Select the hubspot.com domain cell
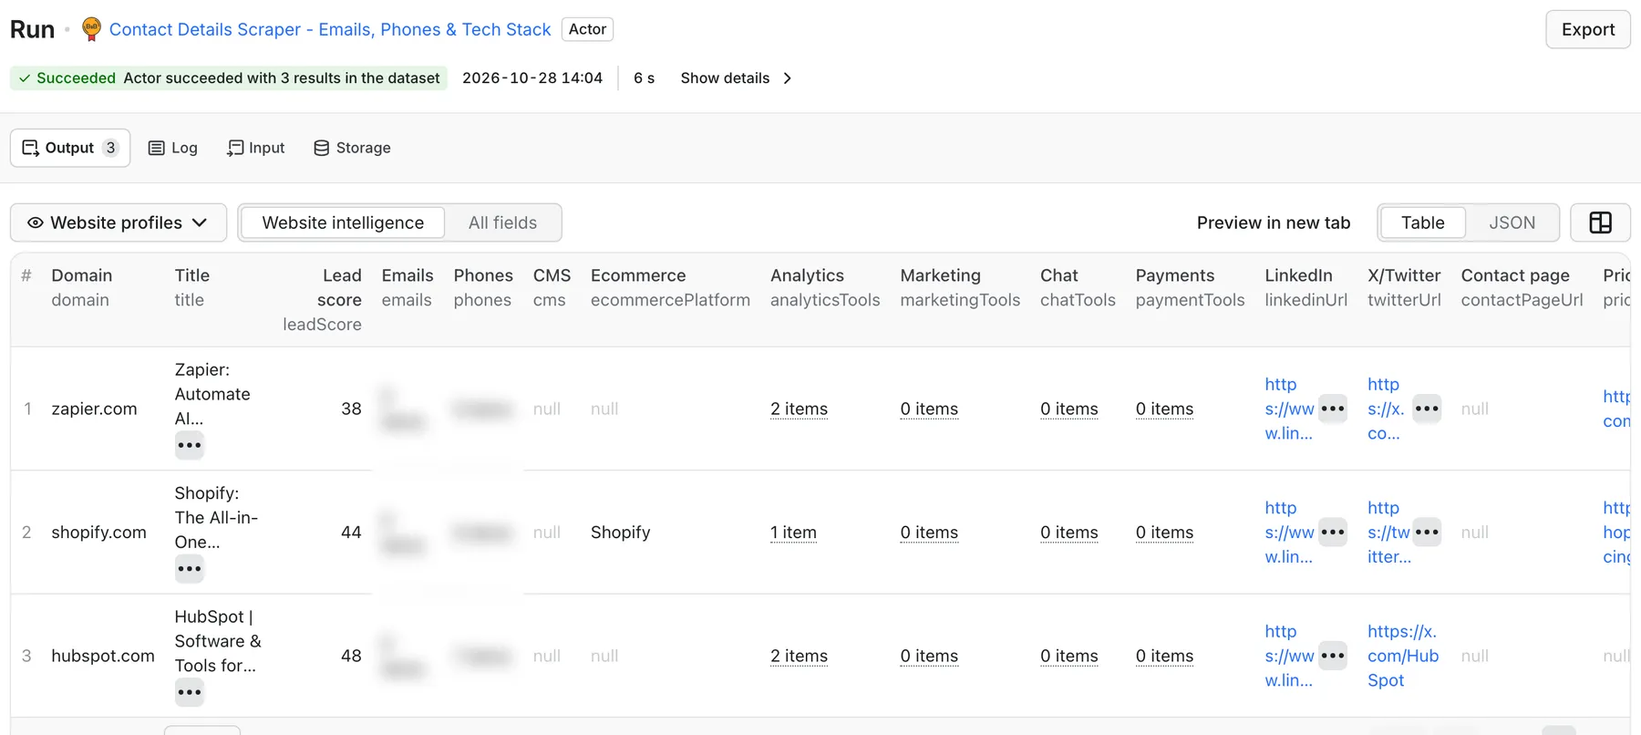The height and width of the screenshot is (735, 1641). [103, 656]
